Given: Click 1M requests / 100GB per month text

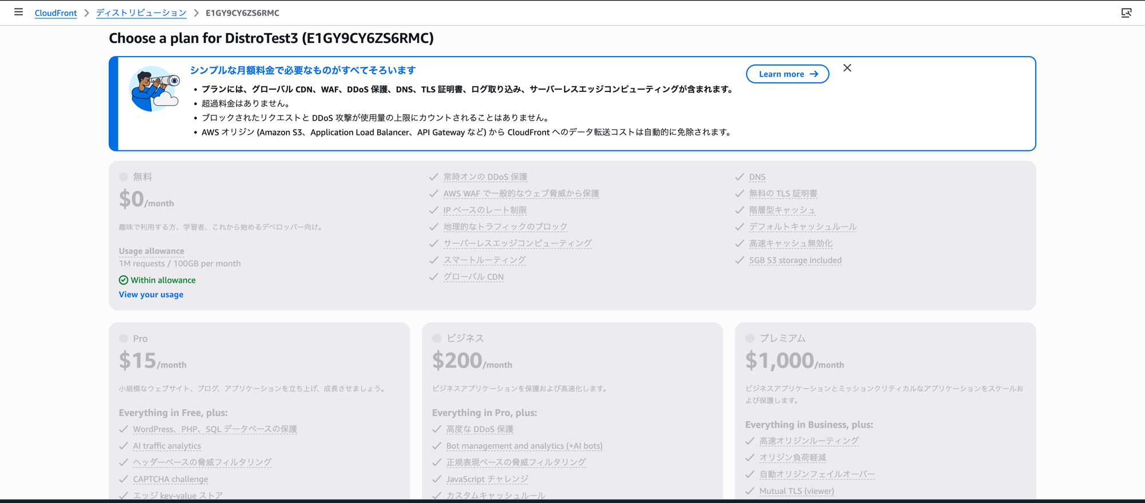Looking at the screenshot, I should (180, 264).
